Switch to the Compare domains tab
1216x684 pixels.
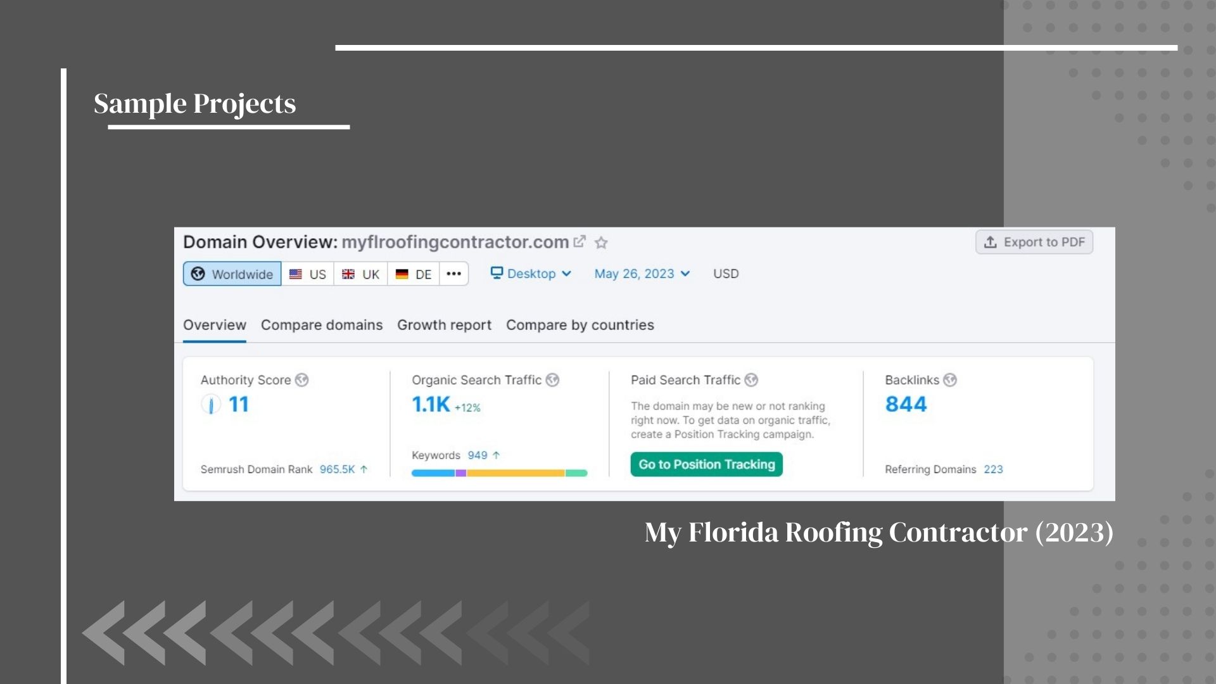322,325
